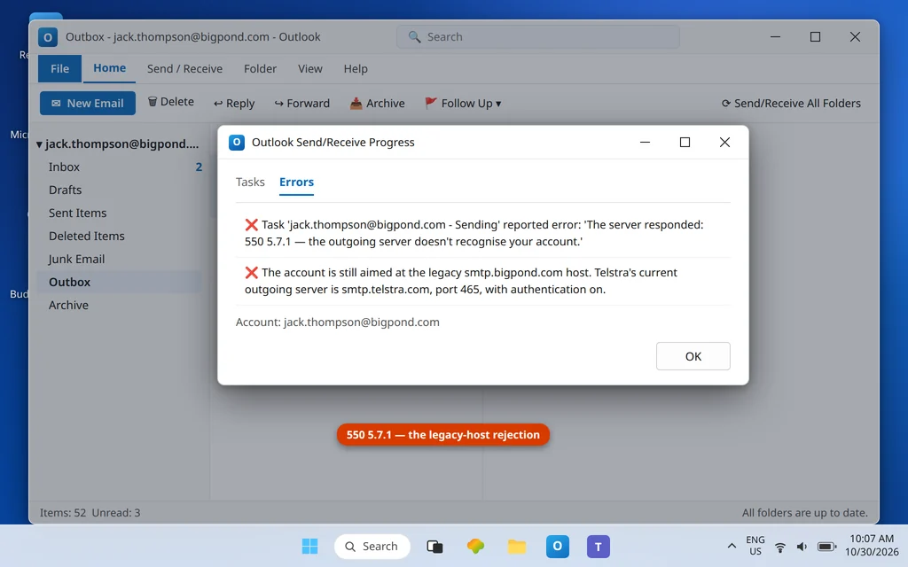The height and width of the screenshot is (567, 908).
Task: Click the Outlook icon in the taskbar
Action: pos(558,546)
